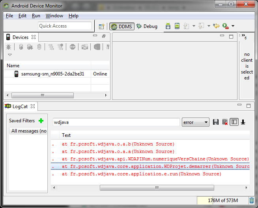Switch to the Debug perspective
Viewport: 258px width, 208px height.
(147, 26)
